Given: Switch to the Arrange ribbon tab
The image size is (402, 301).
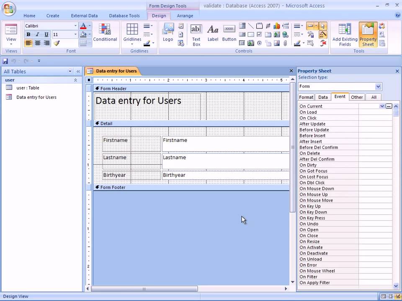Looking at the screenshot, I should 185,15.
